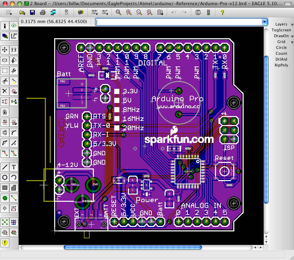
Task: Select the Info tool icon
Action: coord(5,25)
